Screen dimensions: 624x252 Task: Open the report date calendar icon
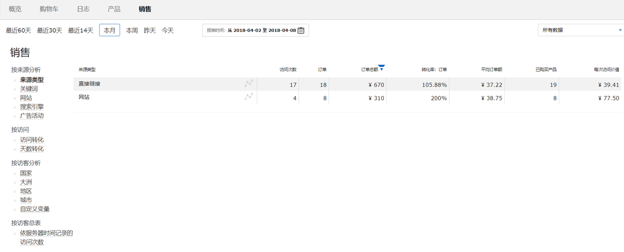coord(301,30)
